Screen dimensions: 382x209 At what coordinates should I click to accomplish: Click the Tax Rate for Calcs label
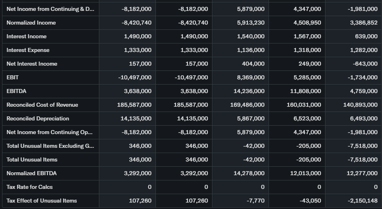pyautogui.click(x=29, y=187)
